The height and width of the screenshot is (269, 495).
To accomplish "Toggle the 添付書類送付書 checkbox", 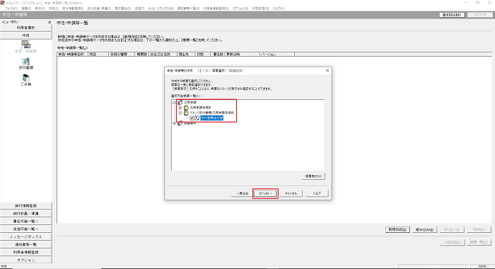I will [x=192, y=118].
